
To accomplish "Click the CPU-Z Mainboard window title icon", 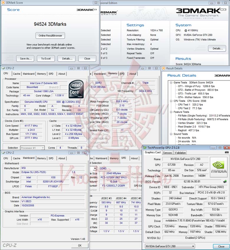I will [3, 153].
